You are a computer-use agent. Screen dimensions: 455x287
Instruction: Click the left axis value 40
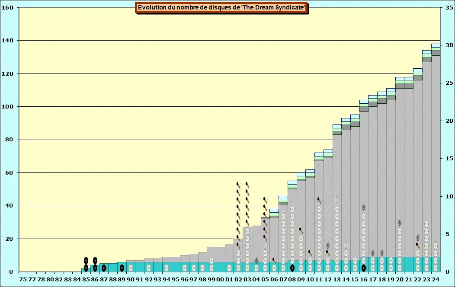pyautogui.click(x=9, y=206)
